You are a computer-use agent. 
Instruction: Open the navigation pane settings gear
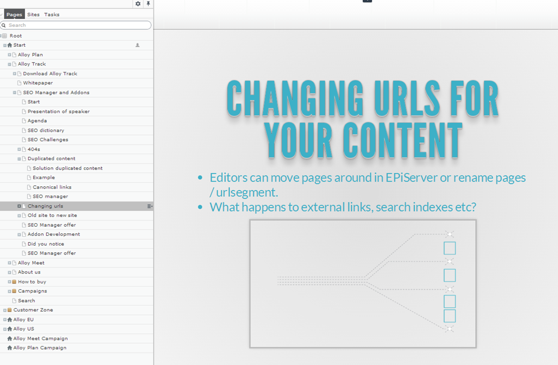pyautogui.click(x=138, y=4)
